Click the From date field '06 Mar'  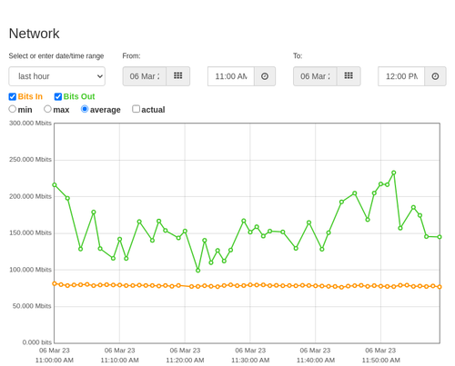(145, 76)
